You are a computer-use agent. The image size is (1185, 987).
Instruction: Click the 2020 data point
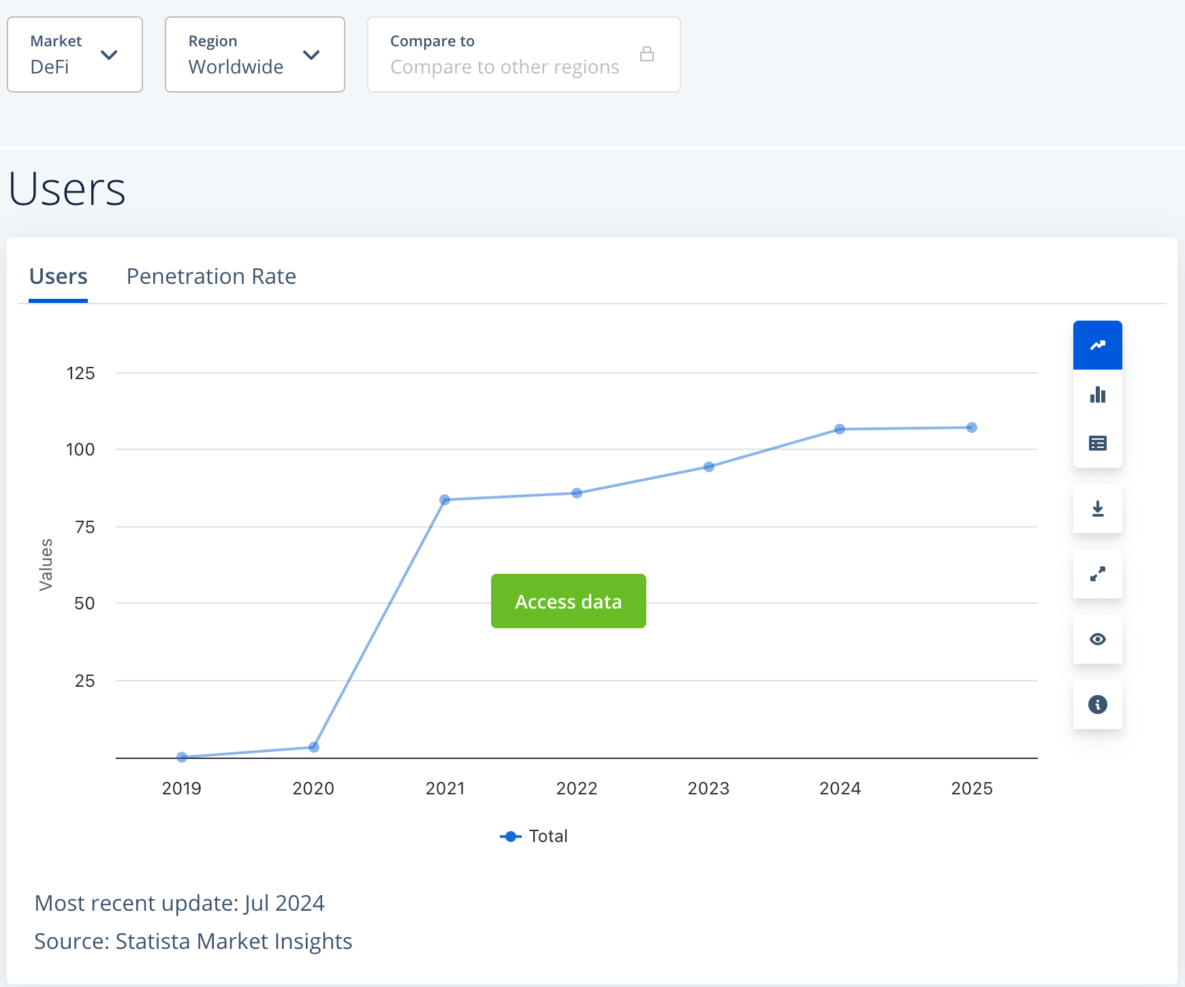point(314,747)
